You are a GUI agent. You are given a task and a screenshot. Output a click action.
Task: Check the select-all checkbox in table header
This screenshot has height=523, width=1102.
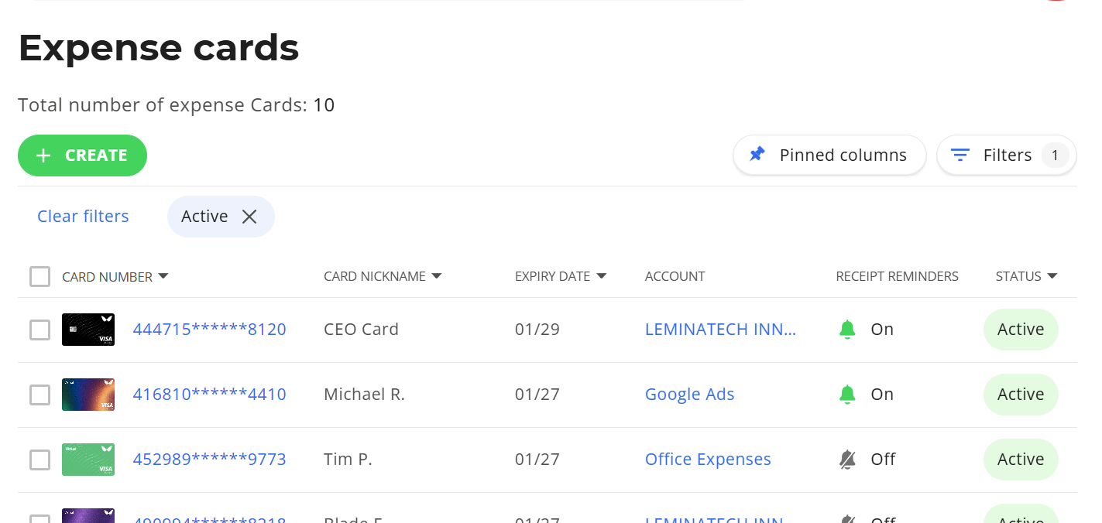pos(39,276)
